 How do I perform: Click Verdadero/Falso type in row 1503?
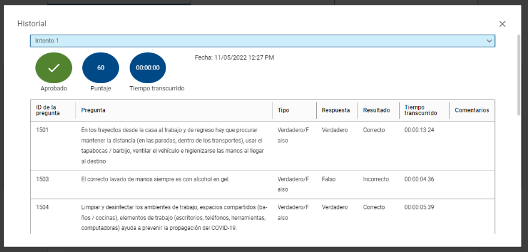293,184
